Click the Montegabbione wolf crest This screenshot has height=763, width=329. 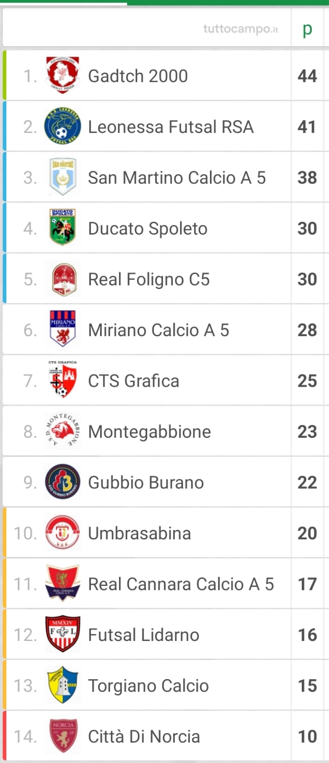tap(62, 431)
